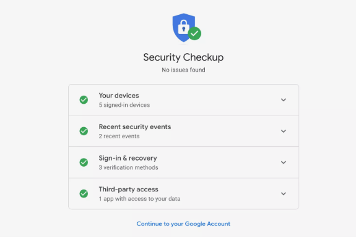356x242 pixels.
Task: Click the Security Checkup title
Action: point(183,57)
